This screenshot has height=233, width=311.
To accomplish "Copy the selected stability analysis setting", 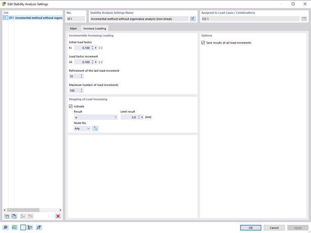I will click(14, 216).
